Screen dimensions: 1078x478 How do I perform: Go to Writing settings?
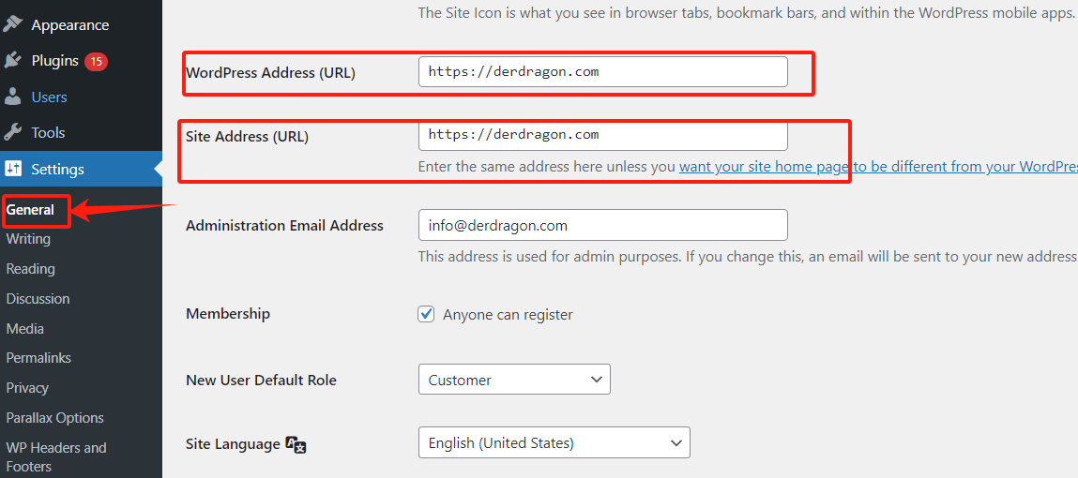28,239
